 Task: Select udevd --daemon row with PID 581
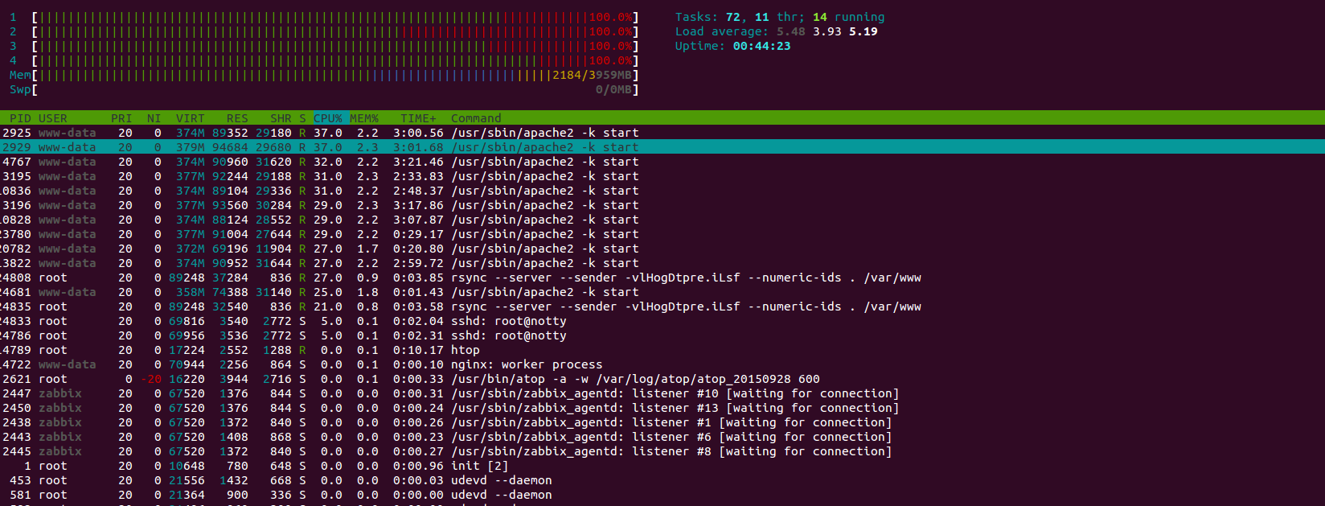[662, 495]
